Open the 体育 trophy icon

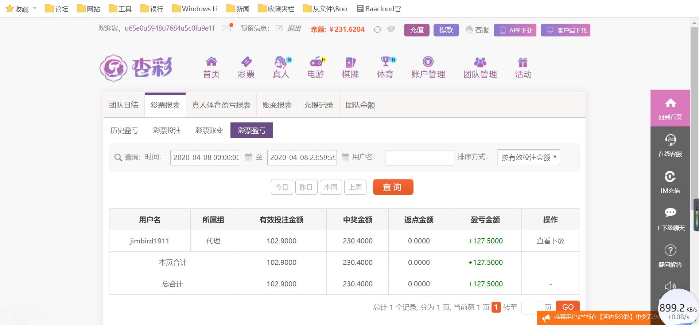point(387,61)
